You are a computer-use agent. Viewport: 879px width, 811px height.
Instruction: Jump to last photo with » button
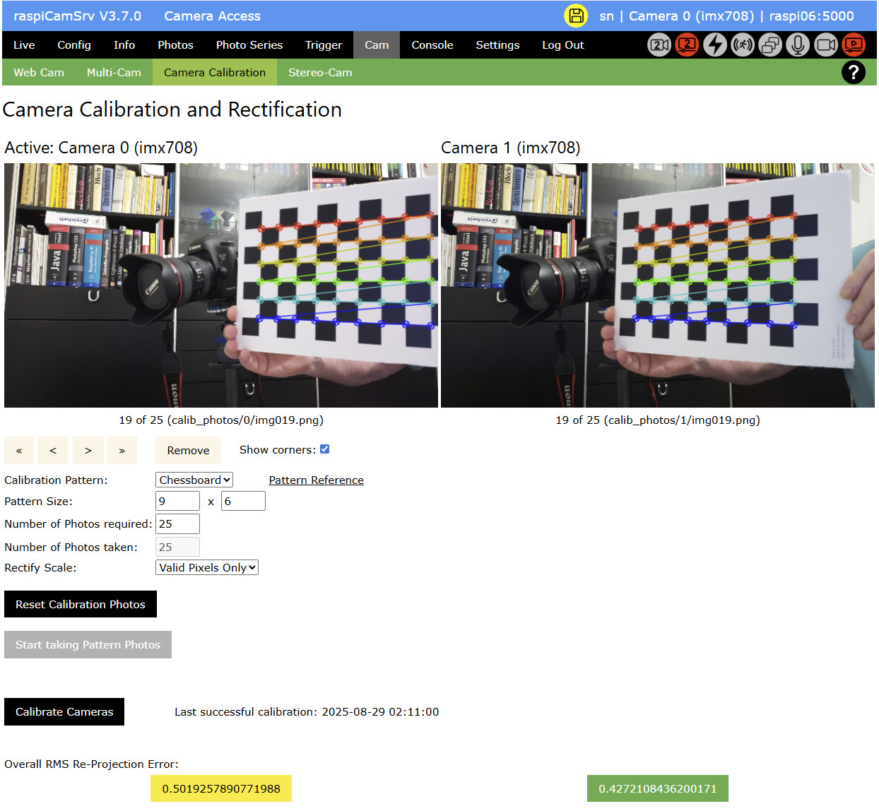(x=122, y=451)
